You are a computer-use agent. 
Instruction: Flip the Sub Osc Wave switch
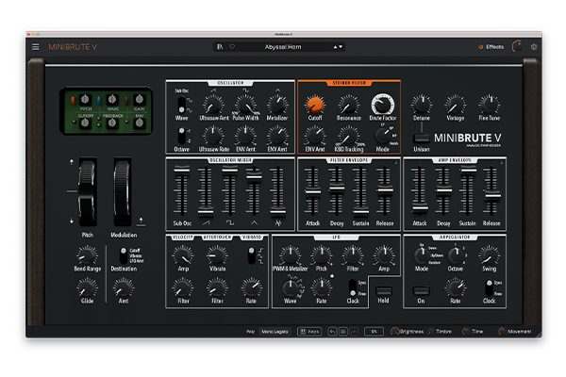181,105
